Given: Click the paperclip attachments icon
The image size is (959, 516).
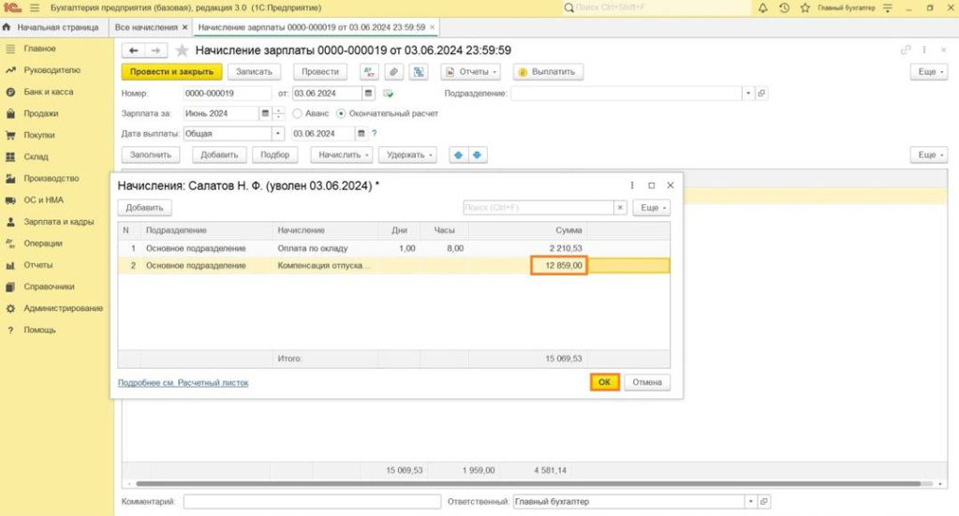Looking at the screenshot, I should 394,72.
